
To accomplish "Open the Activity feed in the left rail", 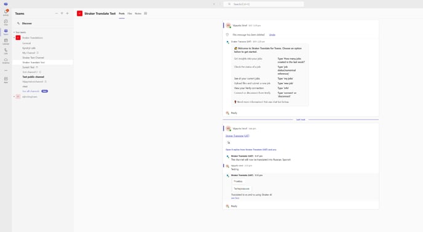I will [x=6, y=12].
